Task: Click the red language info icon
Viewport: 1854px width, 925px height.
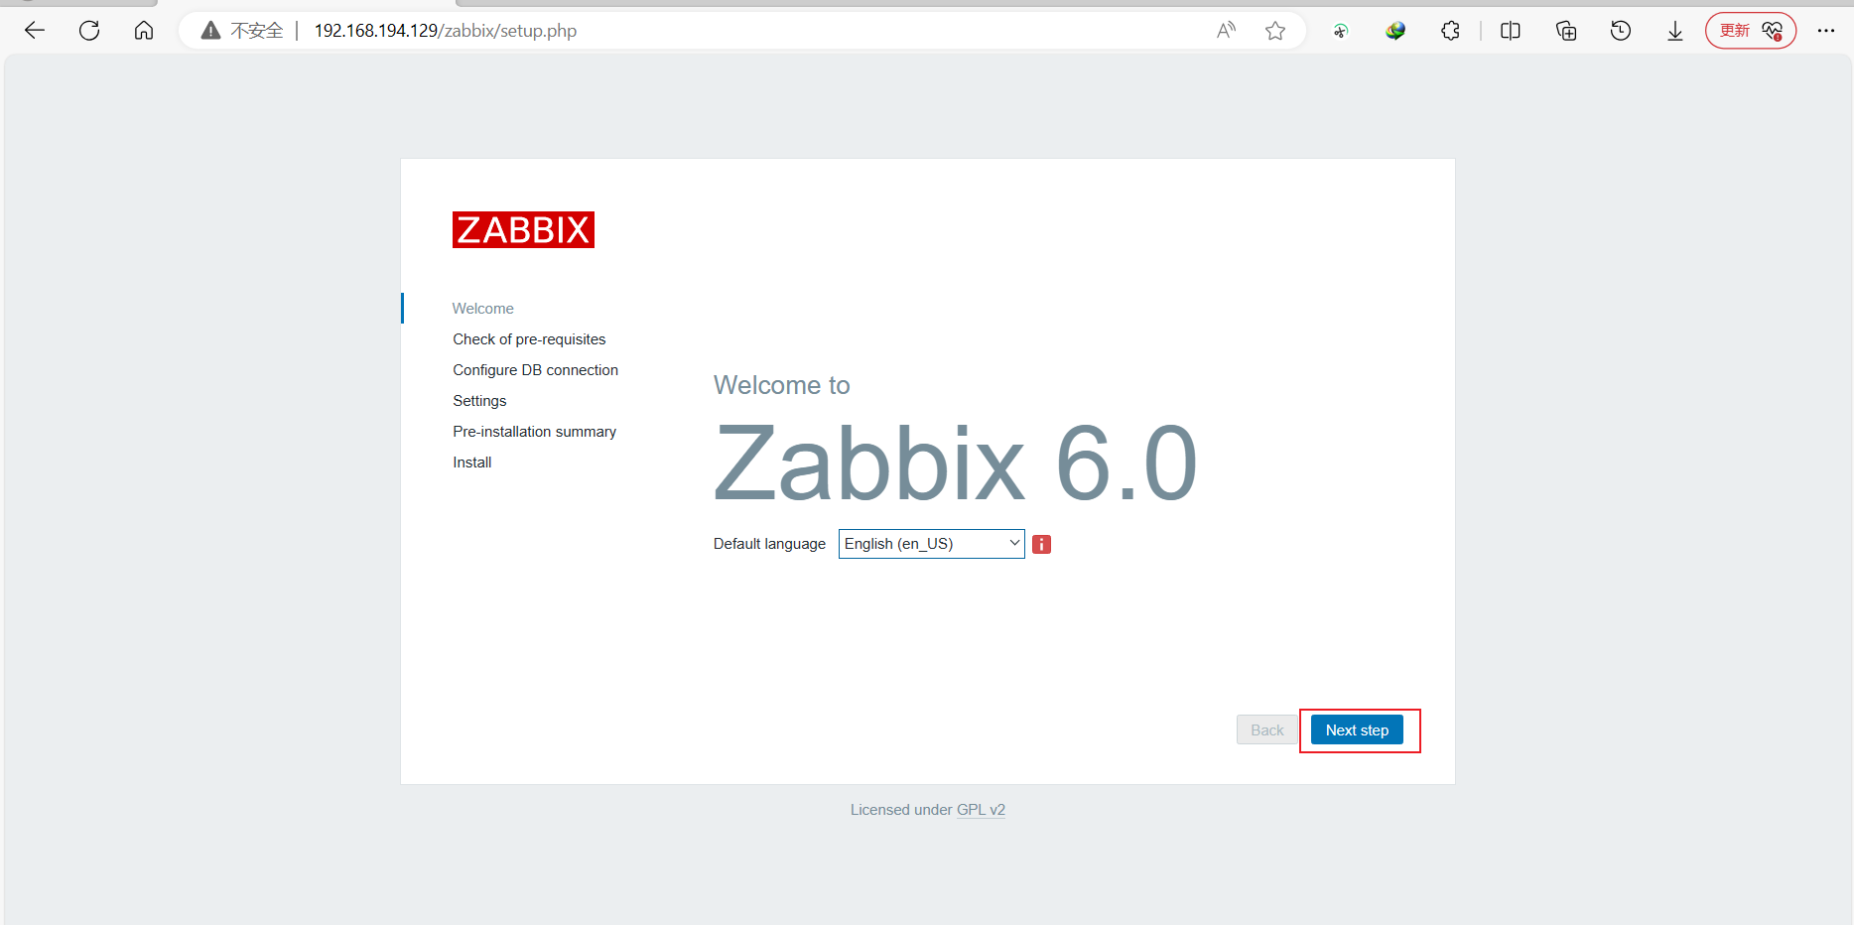Action: [x=1041, y=544]
